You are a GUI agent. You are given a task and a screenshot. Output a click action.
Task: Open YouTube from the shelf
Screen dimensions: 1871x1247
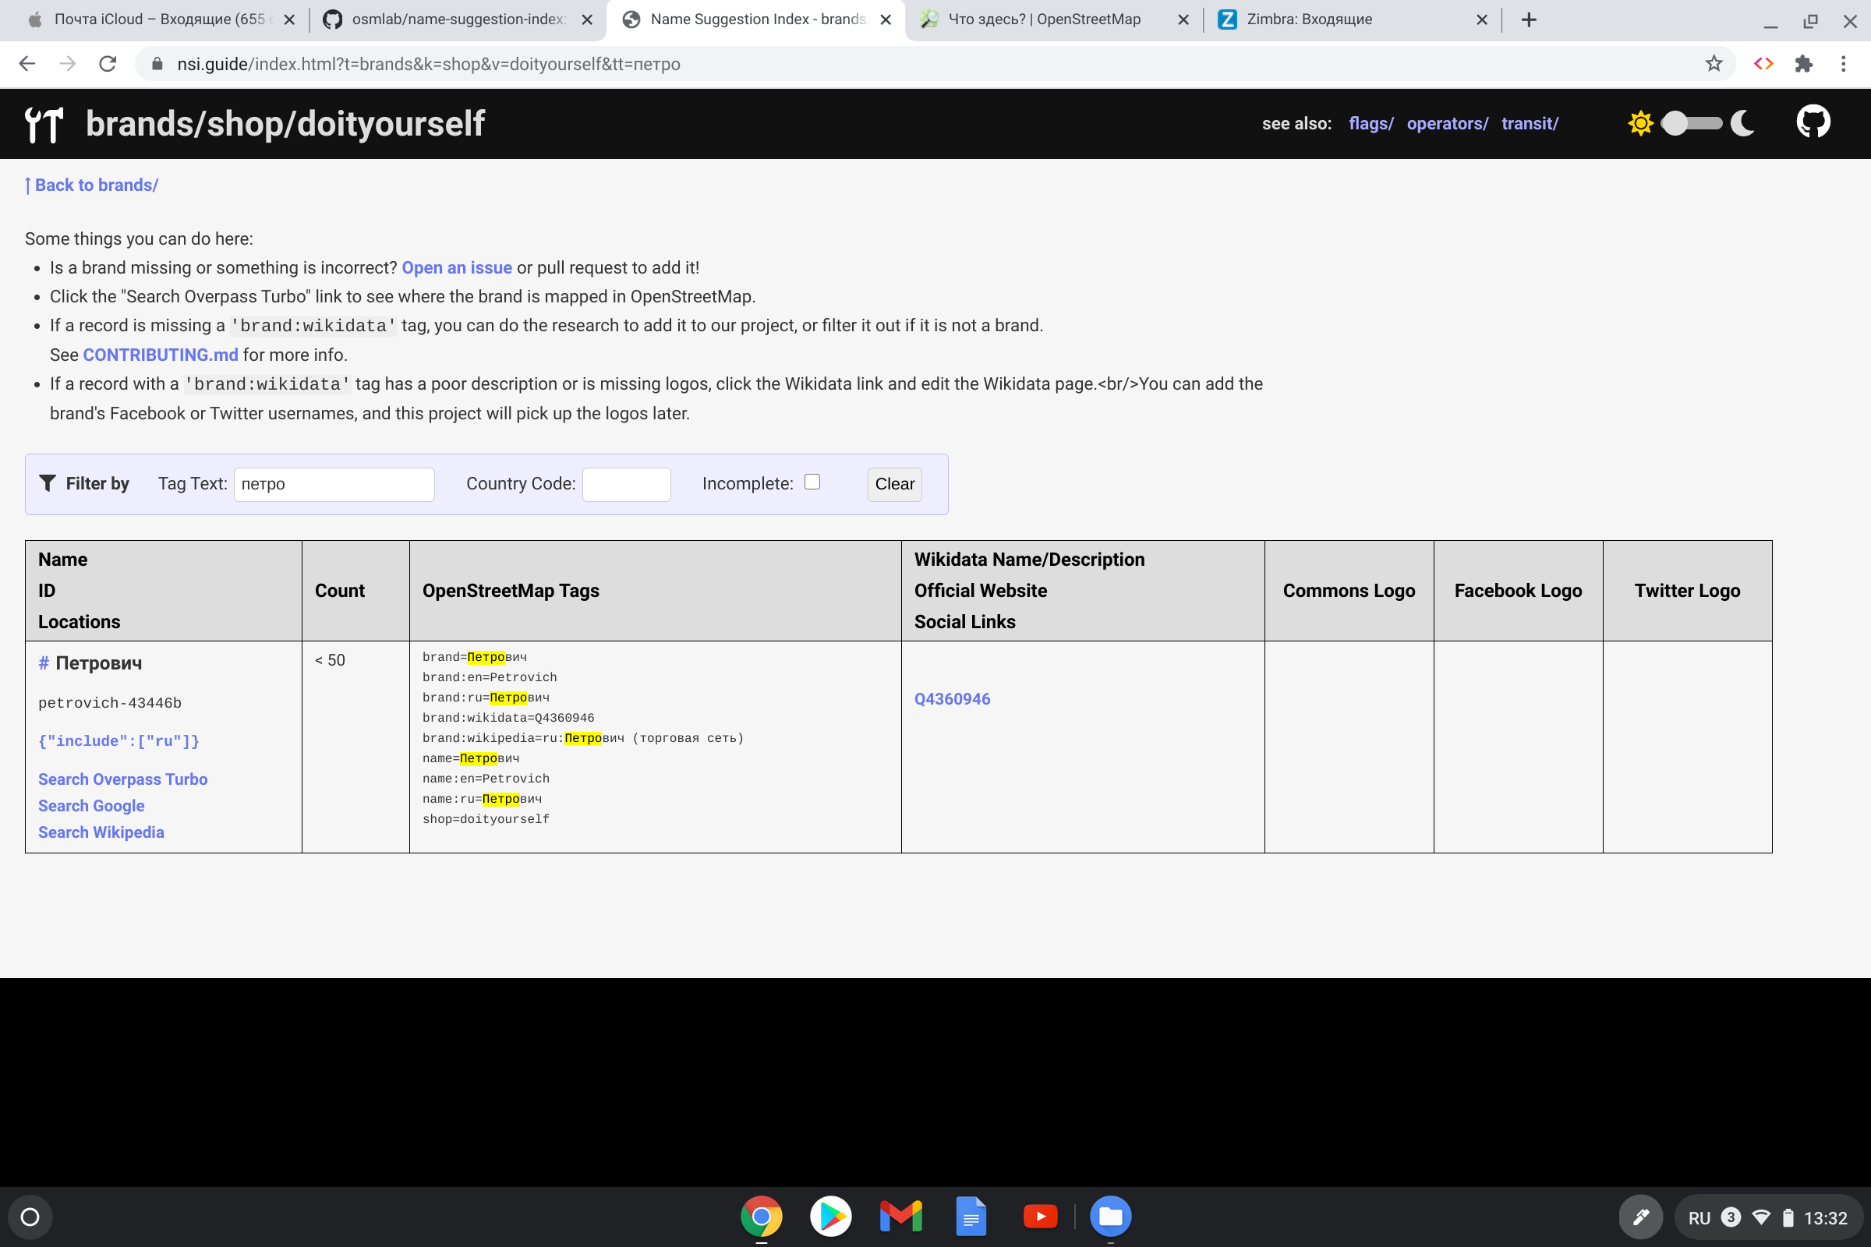[1041, 1217]
